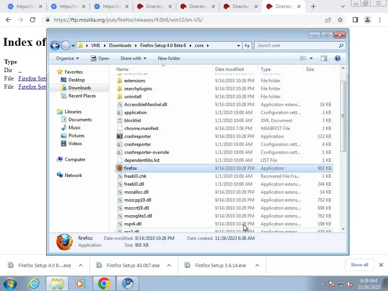Click Chrome's share page icon

click(328, 20)
